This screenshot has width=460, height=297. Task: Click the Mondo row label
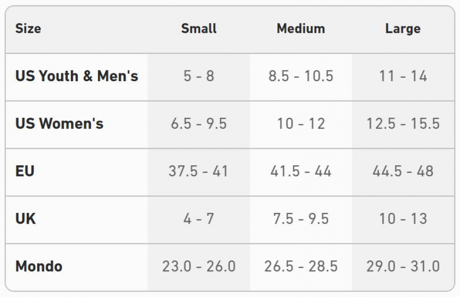click(x=39, y=266)
